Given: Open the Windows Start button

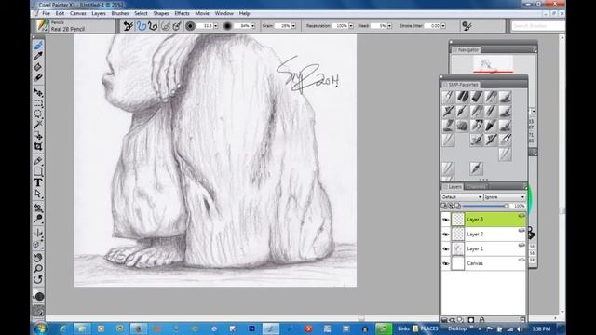Looking at the screenshot, I should pos(40,328).
